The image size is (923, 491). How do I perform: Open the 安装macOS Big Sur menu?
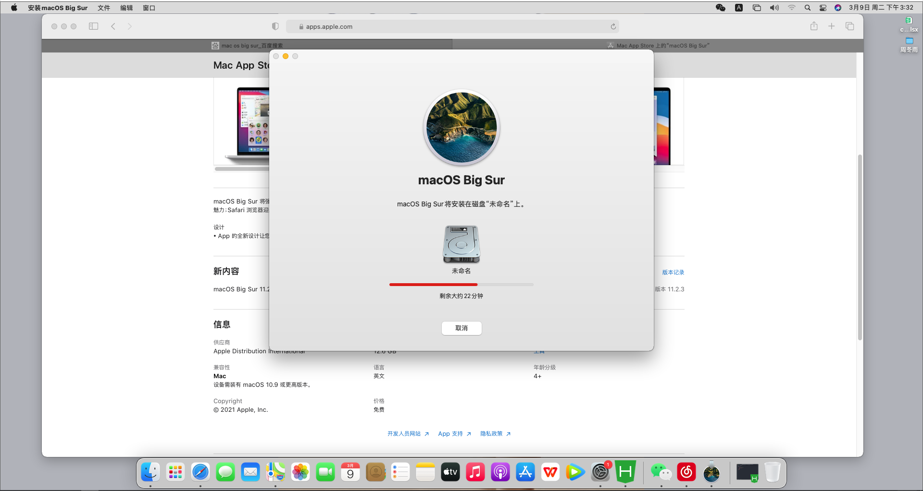[58, 8]
